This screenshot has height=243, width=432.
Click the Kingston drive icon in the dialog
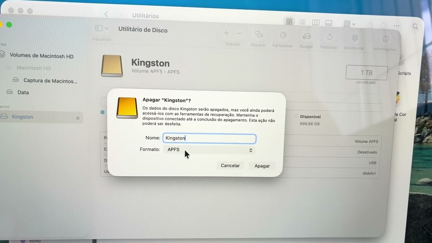click(127, 108)
